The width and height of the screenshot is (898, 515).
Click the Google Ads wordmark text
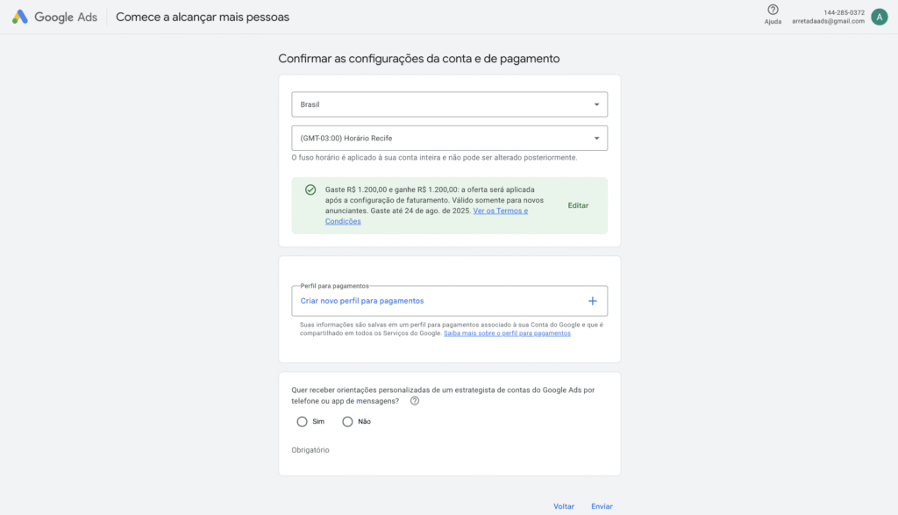click(66, 18)
